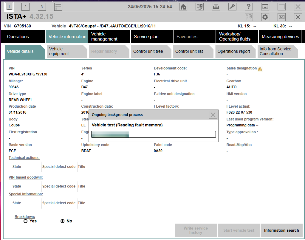Viewport: 305px width, 240px height.
Task: Switch to the Vehicle equipment tab
Action: [67, 51]
